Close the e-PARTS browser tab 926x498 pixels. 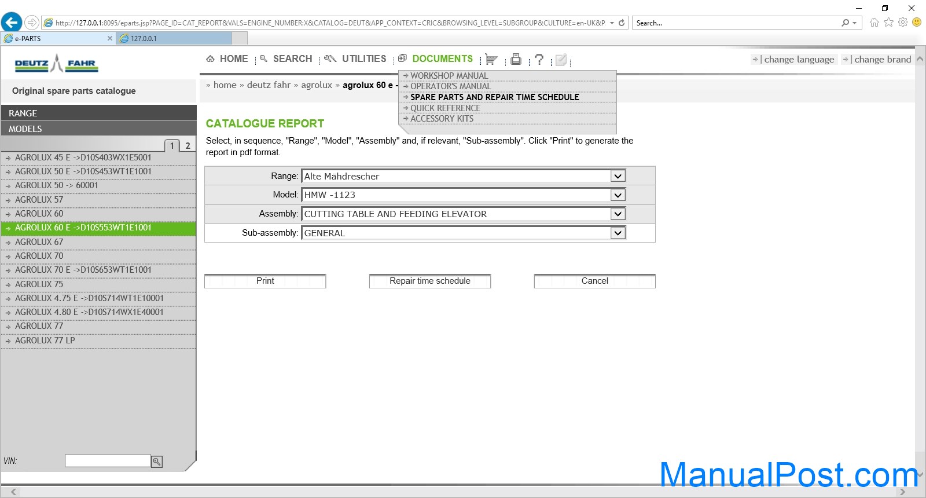pyautogui.click(x=110, y=38)
